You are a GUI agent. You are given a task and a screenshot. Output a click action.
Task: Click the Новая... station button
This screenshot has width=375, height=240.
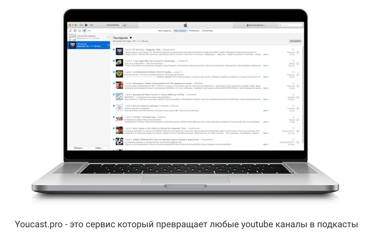point(99,148)
